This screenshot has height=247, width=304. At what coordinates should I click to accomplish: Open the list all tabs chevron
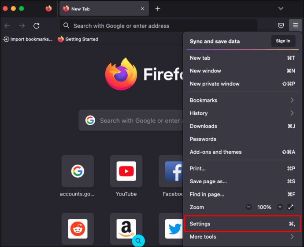281,8
